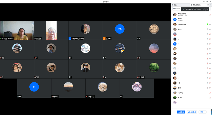Click the host badge icon on 汪宇昕's tile

click(x=104, y=38)
